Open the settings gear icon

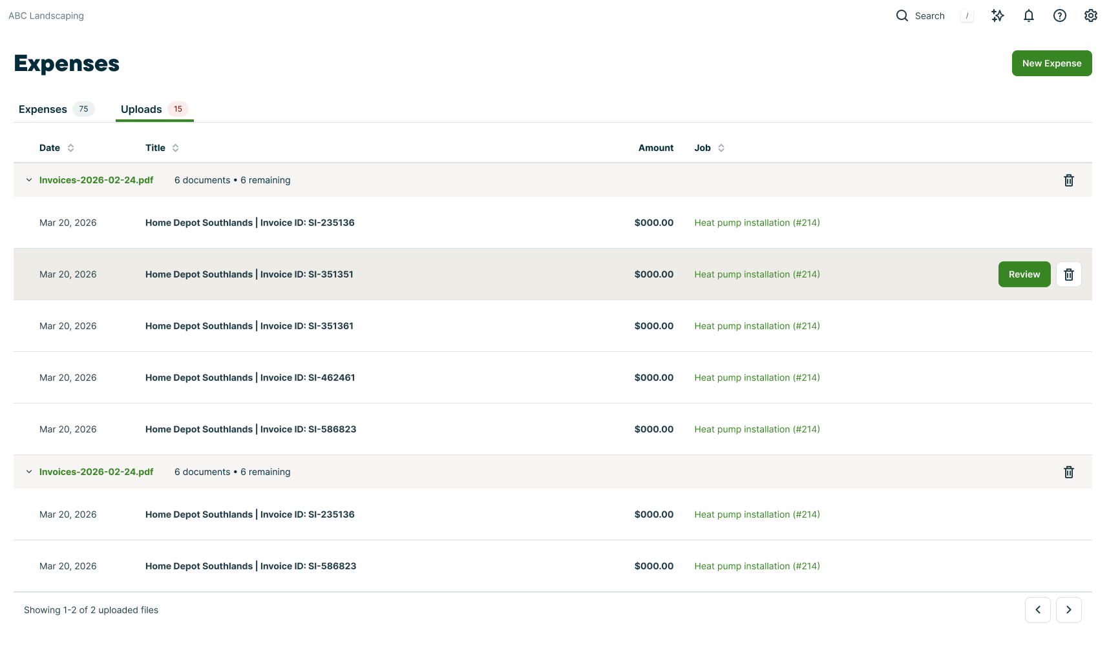pyautogui.click(x=1091, y=15)
